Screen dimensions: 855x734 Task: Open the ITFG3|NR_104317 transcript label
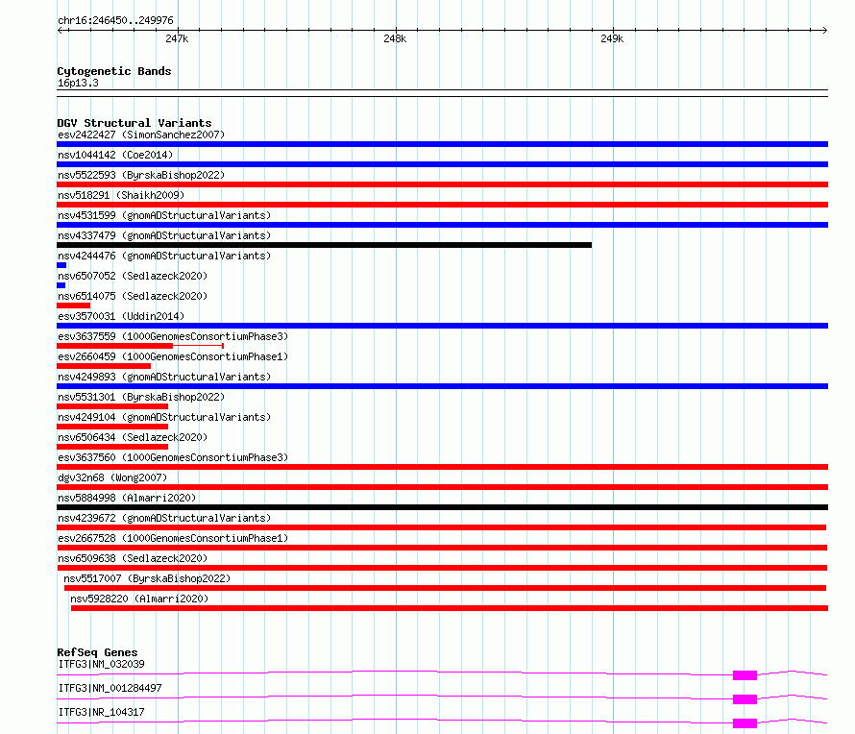pos(102,712)
